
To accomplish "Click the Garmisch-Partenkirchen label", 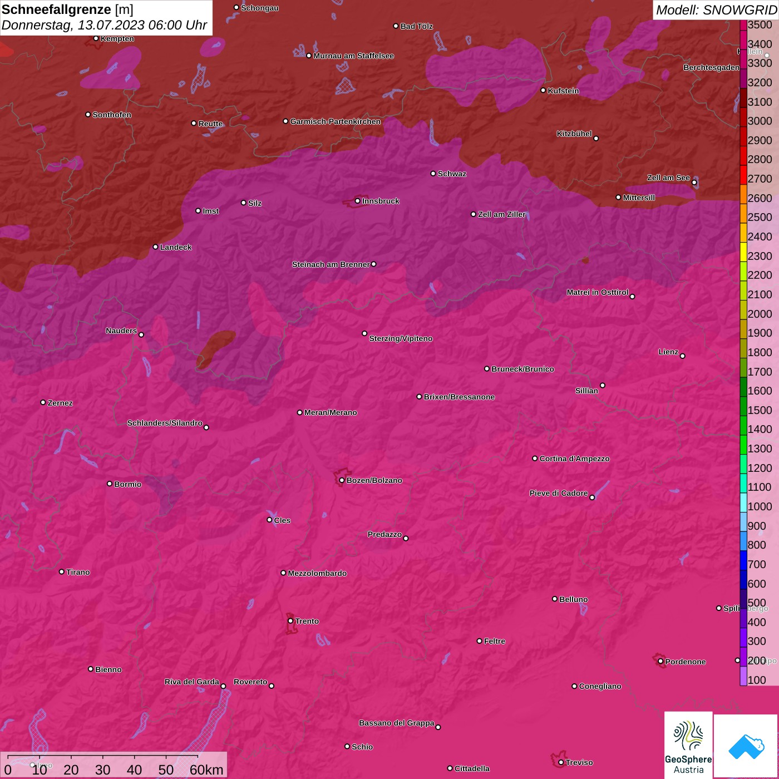I will click(335, 121).
